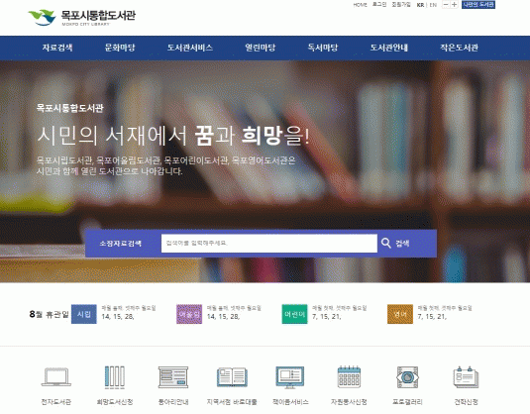Open the 희망도서신청 books icon
This screenshot has height=414, width=530.
(x=115, y=376)
